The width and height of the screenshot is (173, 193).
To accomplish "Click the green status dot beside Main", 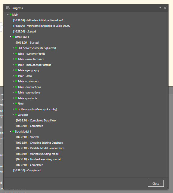I will 11,14.
